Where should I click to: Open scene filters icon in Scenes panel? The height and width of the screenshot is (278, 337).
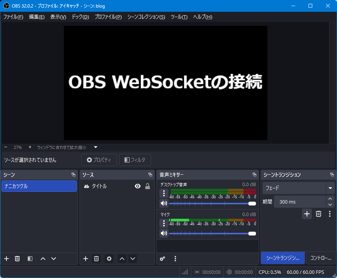[x=30, y=259]
